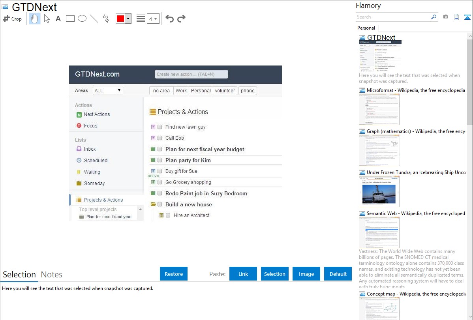Select the volunteer area tab
Viewport: 473px width, 320px height.
(225, 90)
